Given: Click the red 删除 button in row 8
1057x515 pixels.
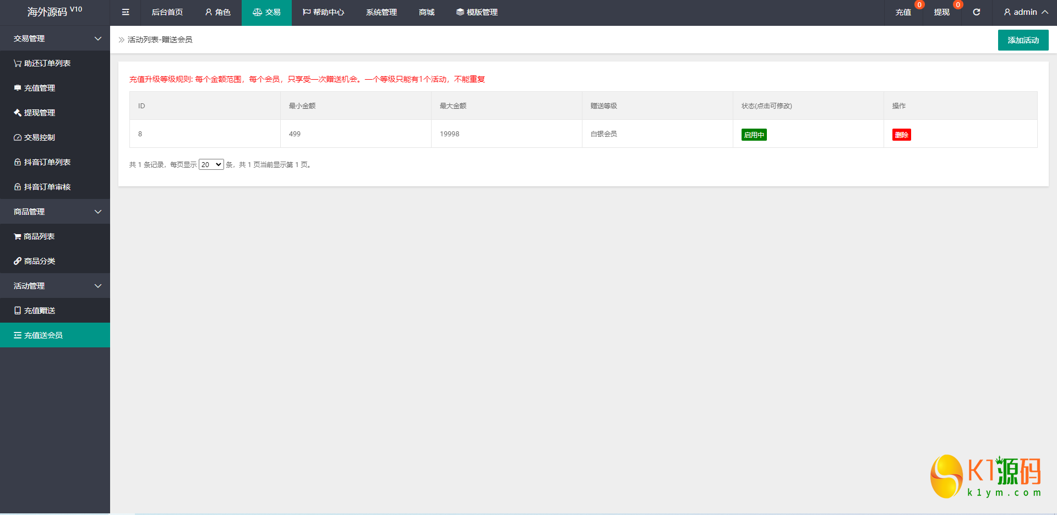Looking at the screenshot, I should point(902,135).
